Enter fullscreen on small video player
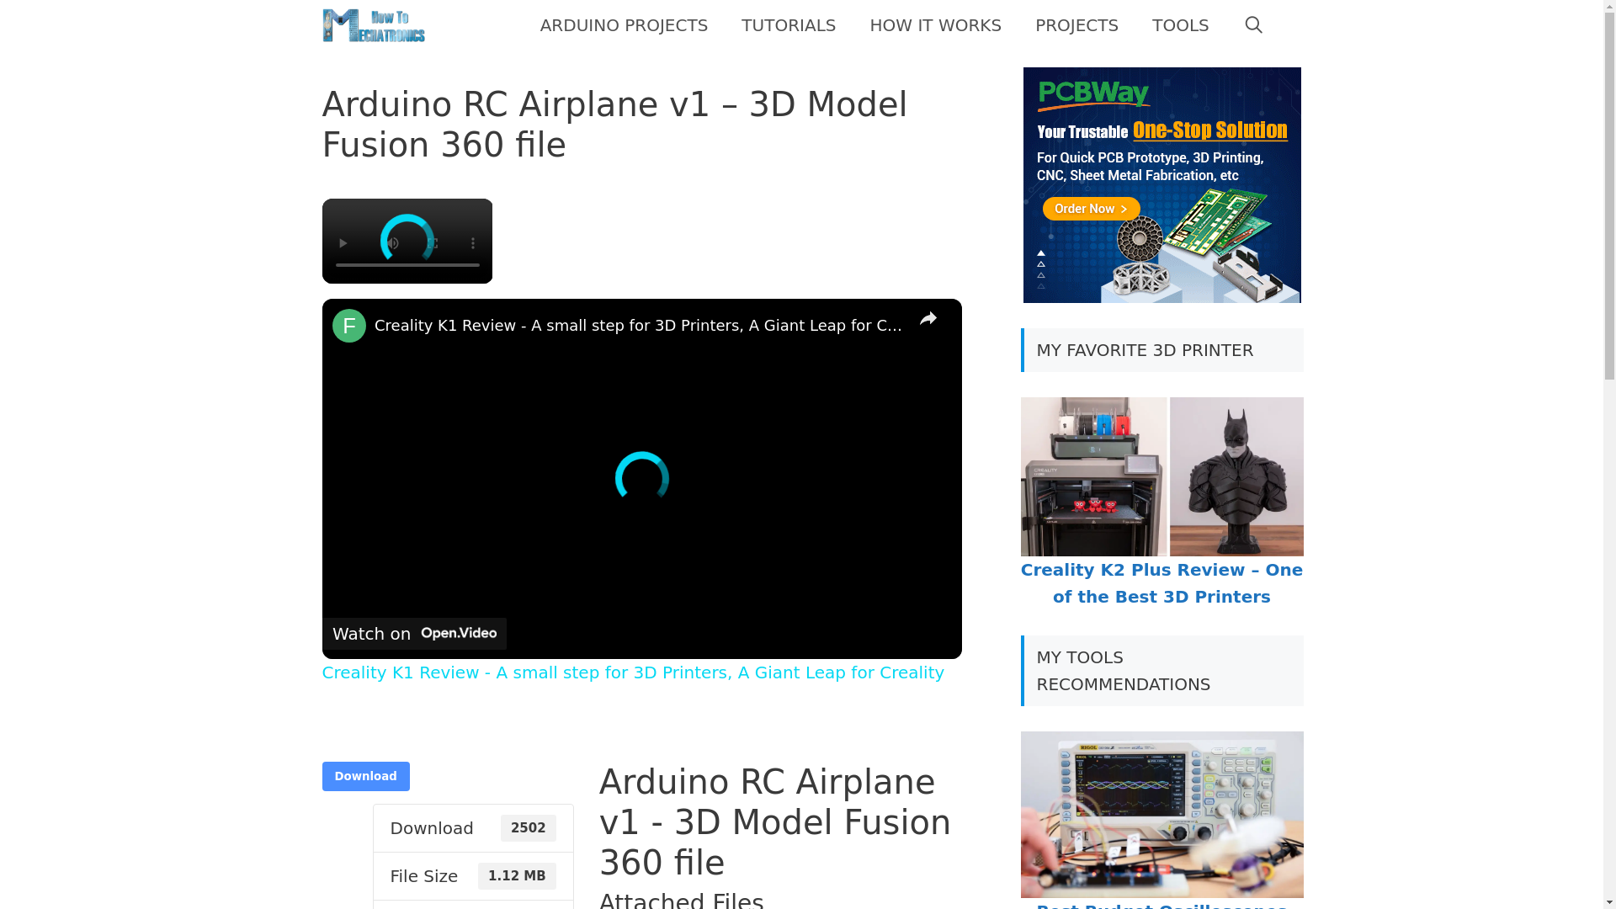Screen dimensions: 1616x909 (x=433, y=243)
